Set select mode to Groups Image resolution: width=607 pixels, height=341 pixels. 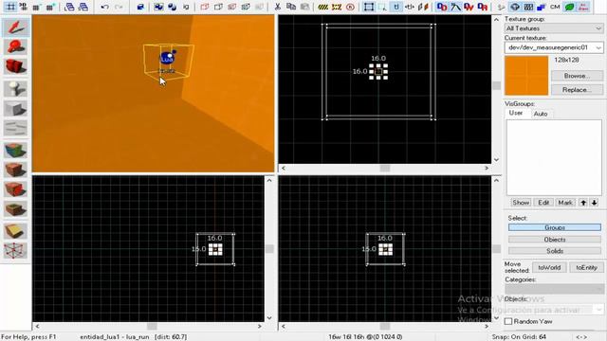click(554, 227)
